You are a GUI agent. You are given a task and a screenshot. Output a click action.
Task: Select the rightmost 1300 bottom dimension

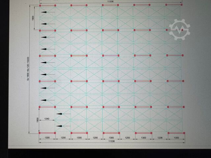point(176,138)
